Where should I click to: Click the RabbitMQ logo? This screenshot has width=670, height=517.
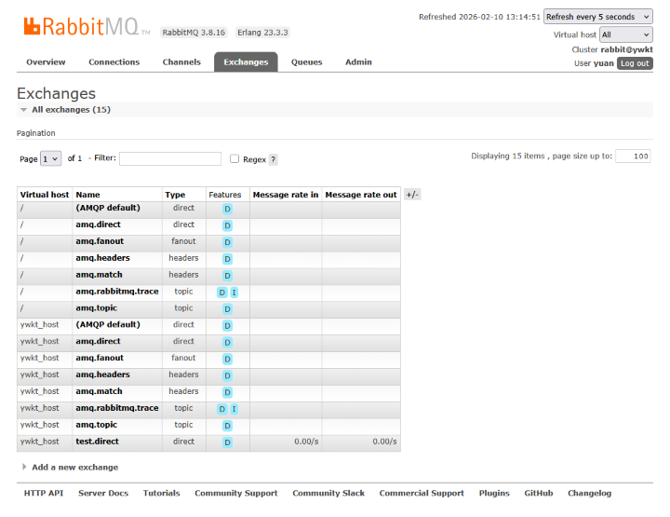pos(87,27)
